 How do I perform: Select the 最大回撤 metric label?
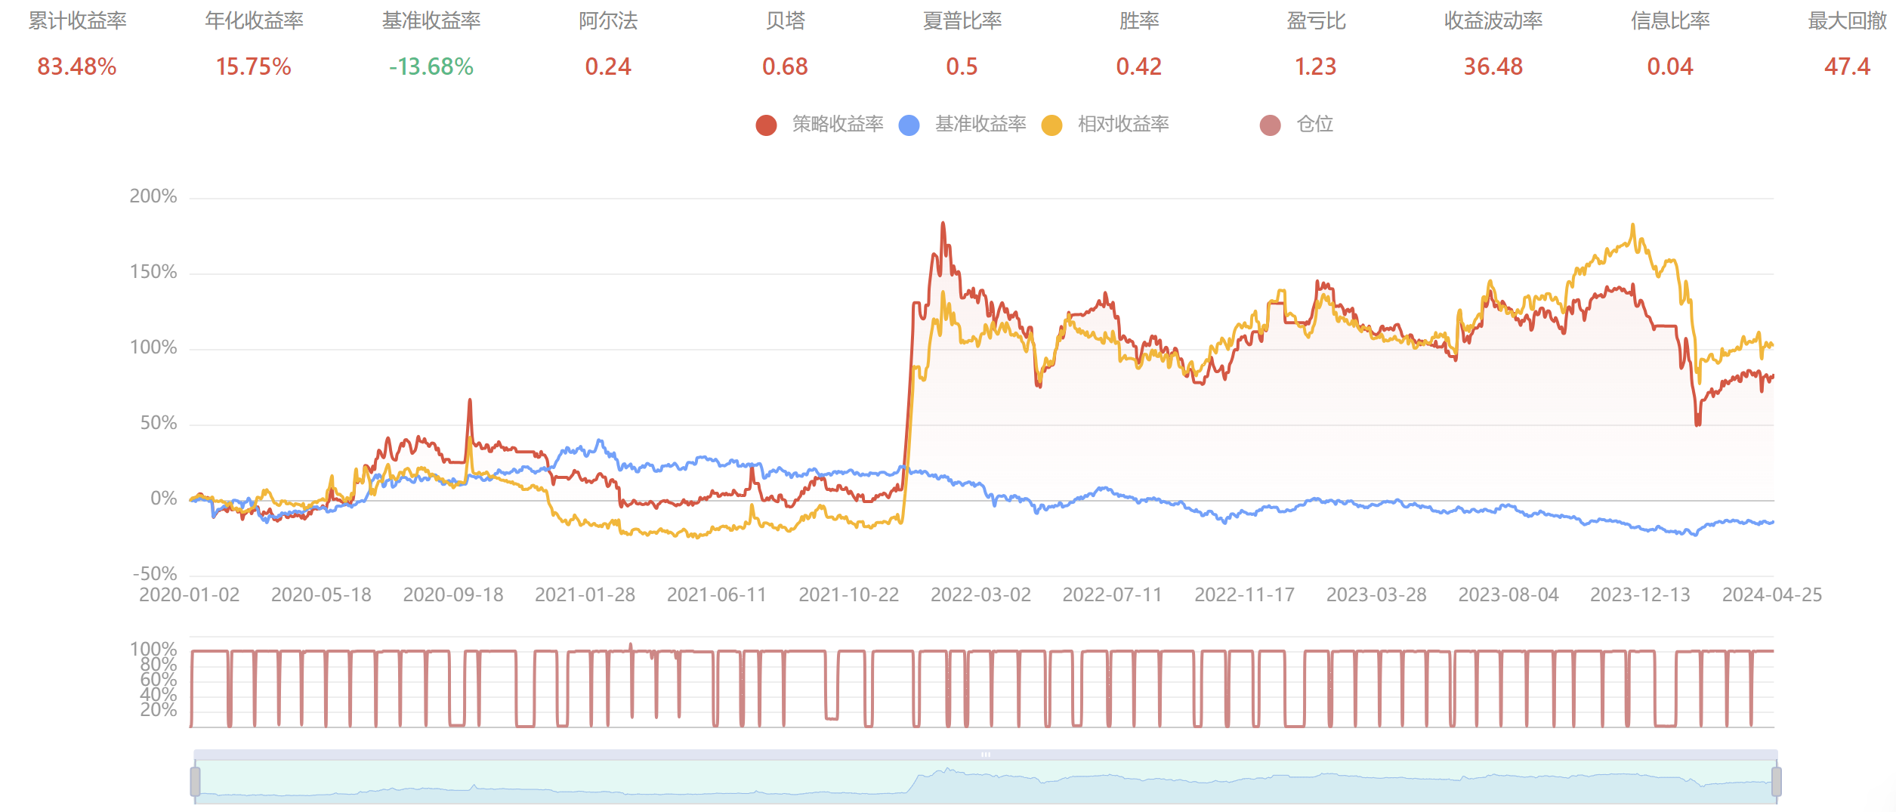[x=1847, y=21]
